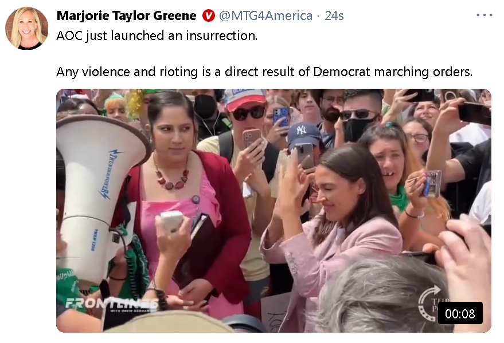Click the Marjorie Taylor Greene display name
Image resolution: width=504 pixels, height=343 pixels.
(126, 15)
